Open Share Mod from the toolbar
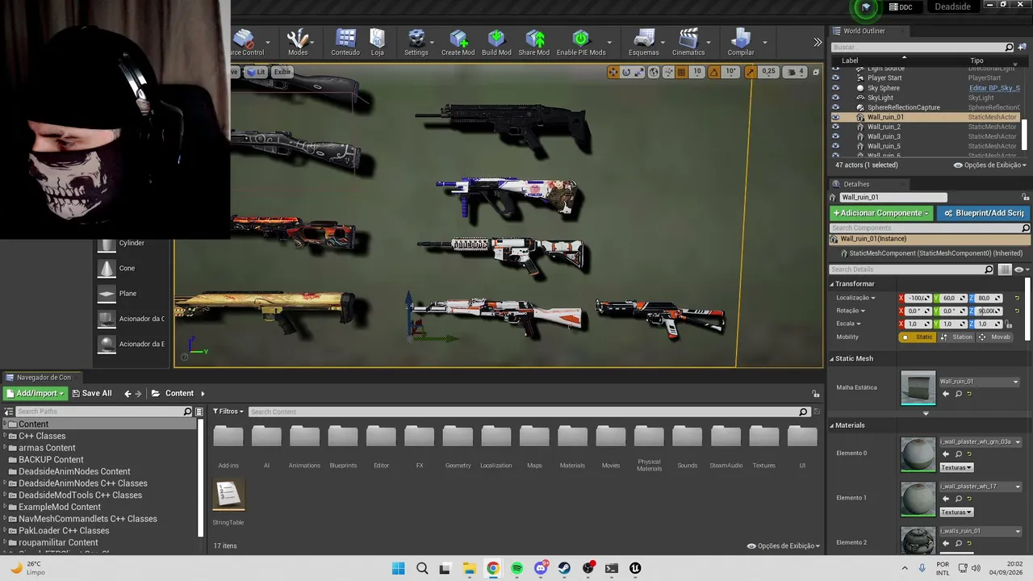Screen dimensions: 1033x581 pyautogui.click(x=534, y=39)
